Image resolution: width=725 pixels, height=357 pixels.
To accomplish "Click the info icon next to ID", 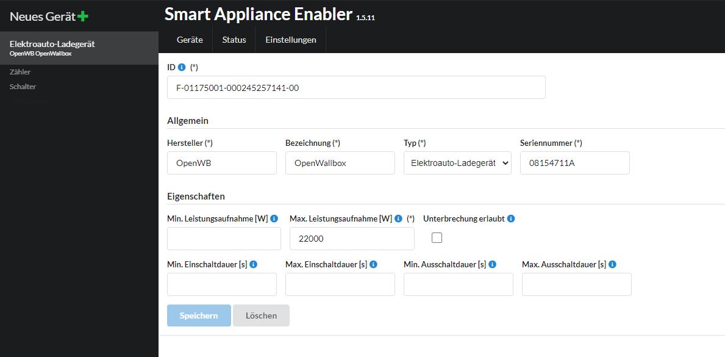I will click(182, 67).
